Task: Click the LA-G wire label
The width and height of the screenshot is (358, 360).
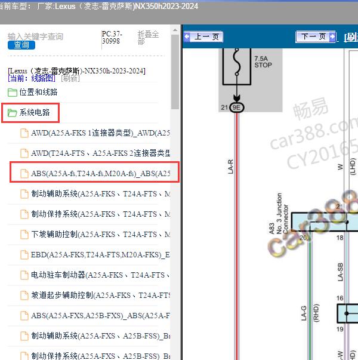Action: (x=304, y=313)
